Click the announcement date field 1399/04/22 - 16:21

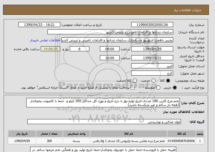[39, 25]
